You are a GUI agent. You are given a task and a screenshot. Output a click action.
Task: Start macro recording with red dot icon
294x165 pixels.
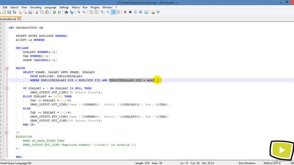point(125,12)
